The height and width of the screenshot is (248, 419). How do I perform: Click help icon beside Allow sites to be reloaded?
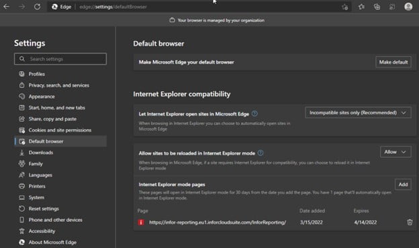261,153
